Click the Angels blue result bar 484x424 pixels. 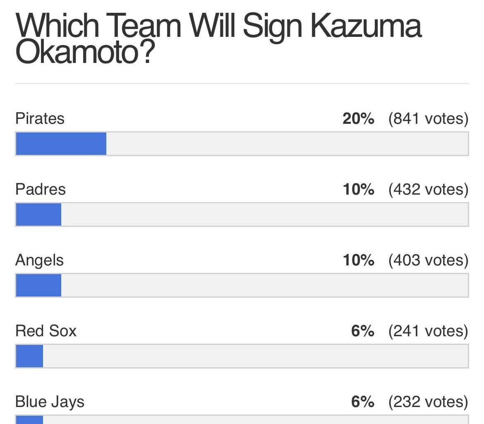tap(38, 285)
